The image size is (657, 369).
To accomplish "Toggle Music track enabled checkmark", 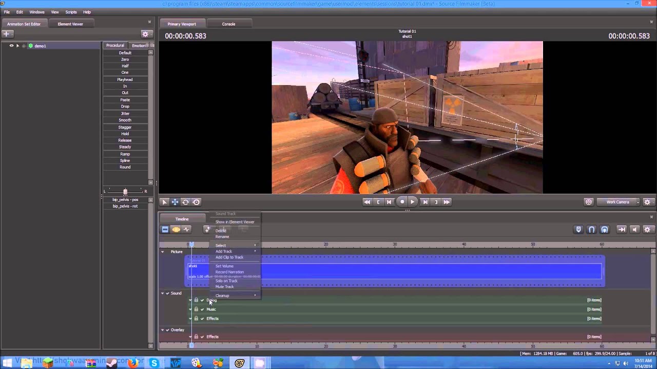I will click(202, 310).
